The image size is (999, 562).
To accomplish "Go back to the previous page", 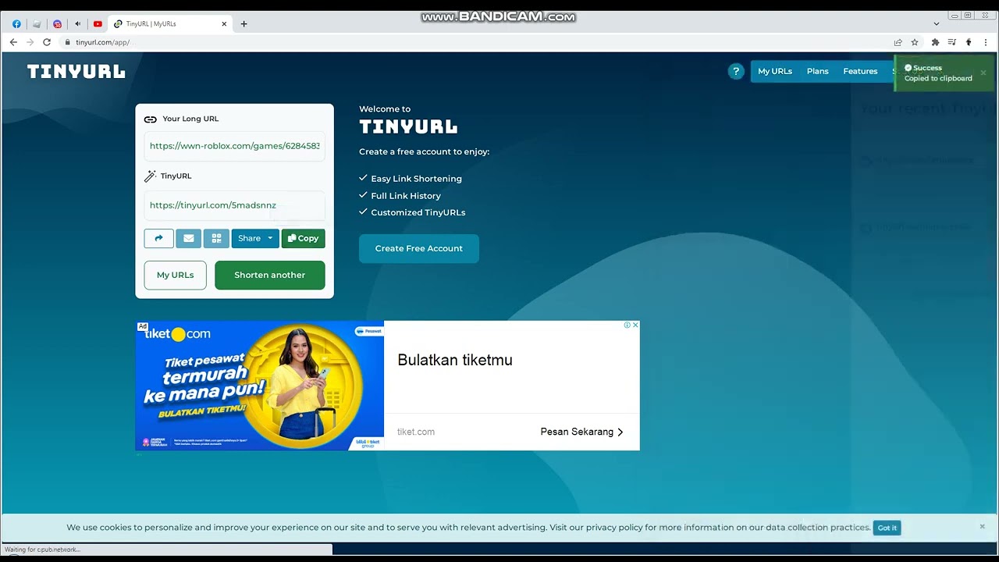I will coord(13,42).
